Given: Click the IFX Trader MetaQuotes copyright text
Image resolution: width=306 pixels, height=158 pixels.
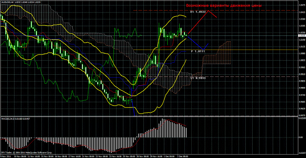Looking at the screenshot, I should pos(26,152).
